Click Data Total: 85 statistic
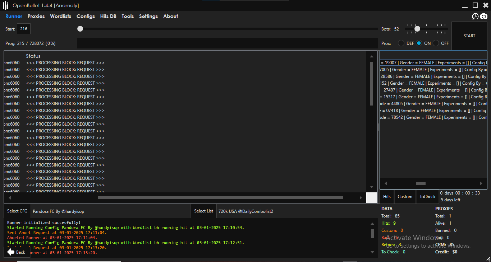This screenshot has width=491, height=262. pyautogui.click(x=390, y=216)
